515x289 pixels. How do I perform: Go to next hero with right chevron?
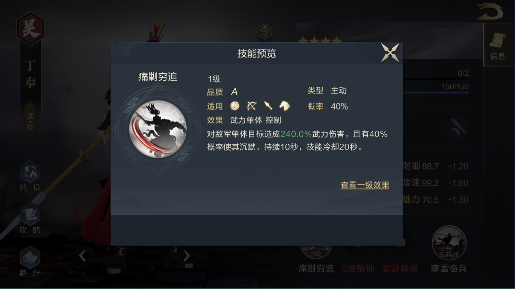[187, 256]
